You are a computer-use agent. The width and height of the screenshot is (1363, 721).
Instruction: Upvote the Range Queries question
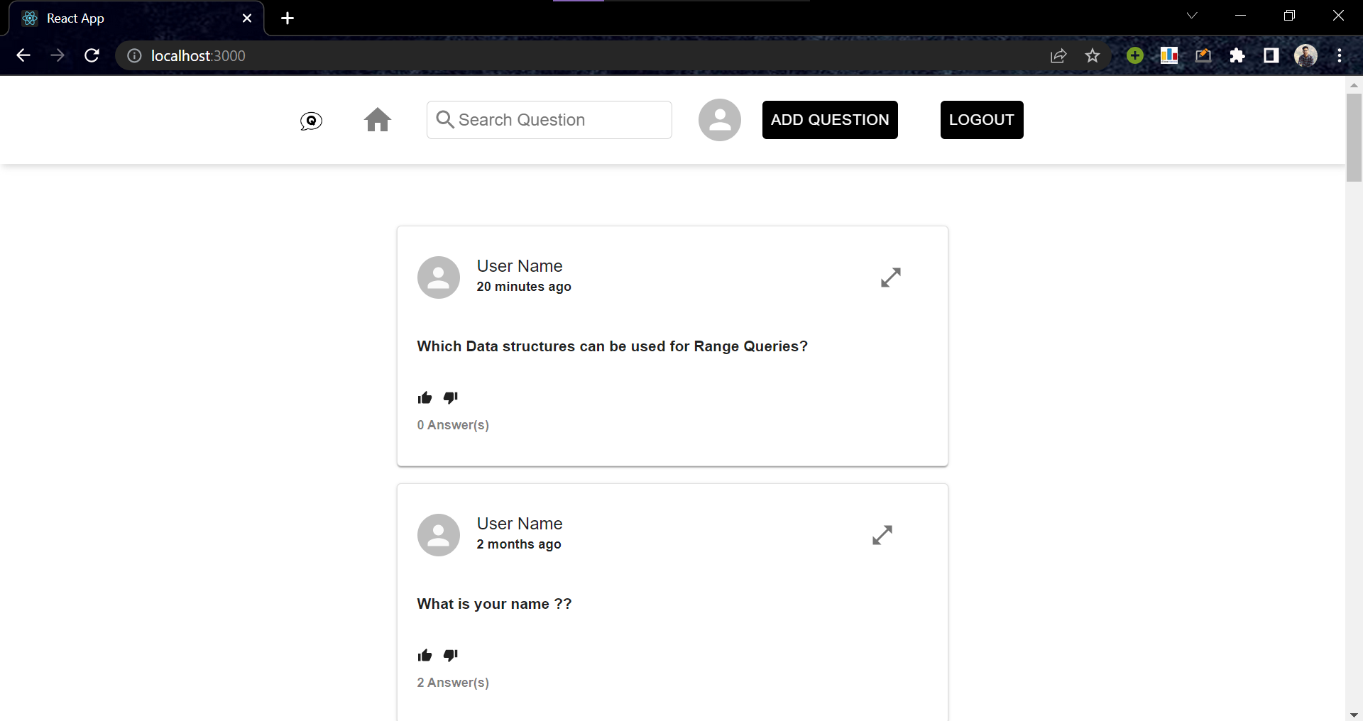tap(425, 398)
